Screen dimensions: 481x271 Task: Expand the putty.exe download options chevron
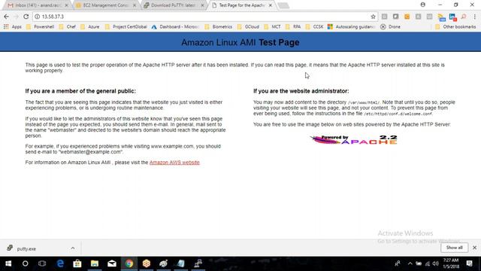[x=73, y=248]
